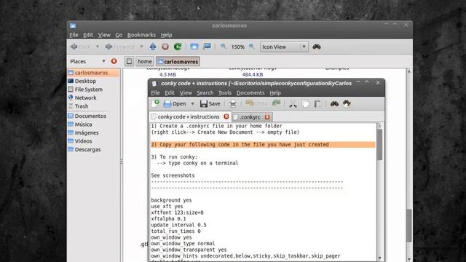Viewport: 466px width, 262px height.
Task: Save the current gedit document
Action: (x=210, y=103)
